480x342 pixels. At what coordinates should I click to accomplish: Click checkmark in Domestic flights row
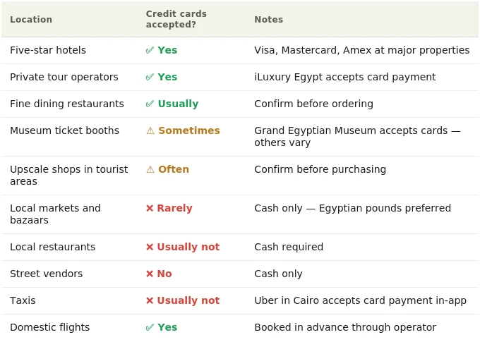coord(150,328)
